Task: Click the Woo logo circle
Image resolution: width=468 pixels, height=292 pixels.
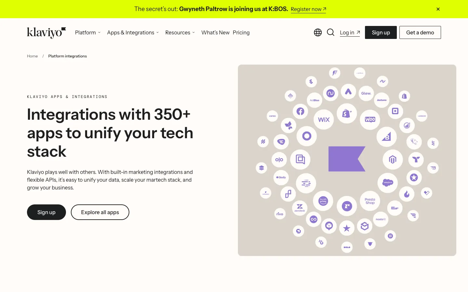Action: pos(370,120)
